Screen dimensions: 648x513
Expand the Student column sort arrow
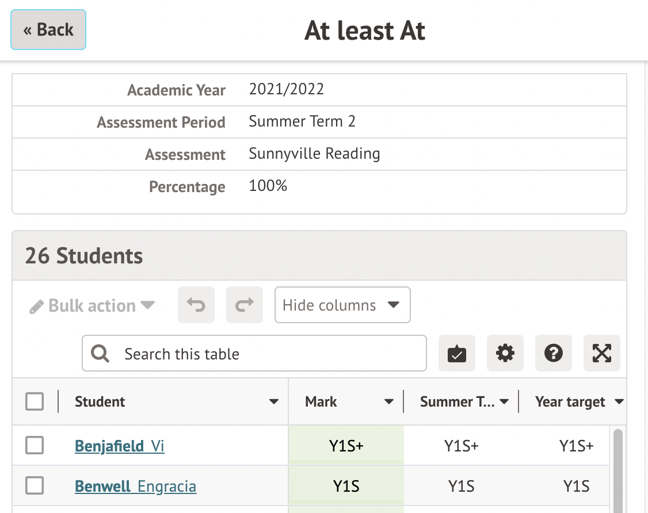(274, 401)
